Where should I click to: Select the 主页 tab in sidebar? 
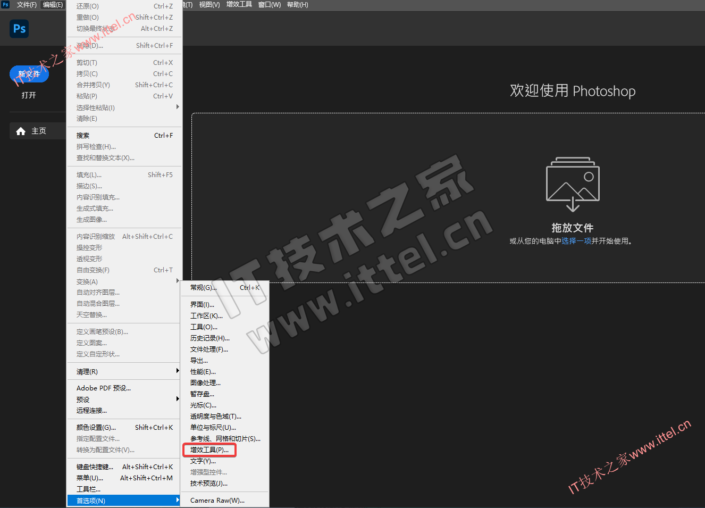(x=38, y=131)
